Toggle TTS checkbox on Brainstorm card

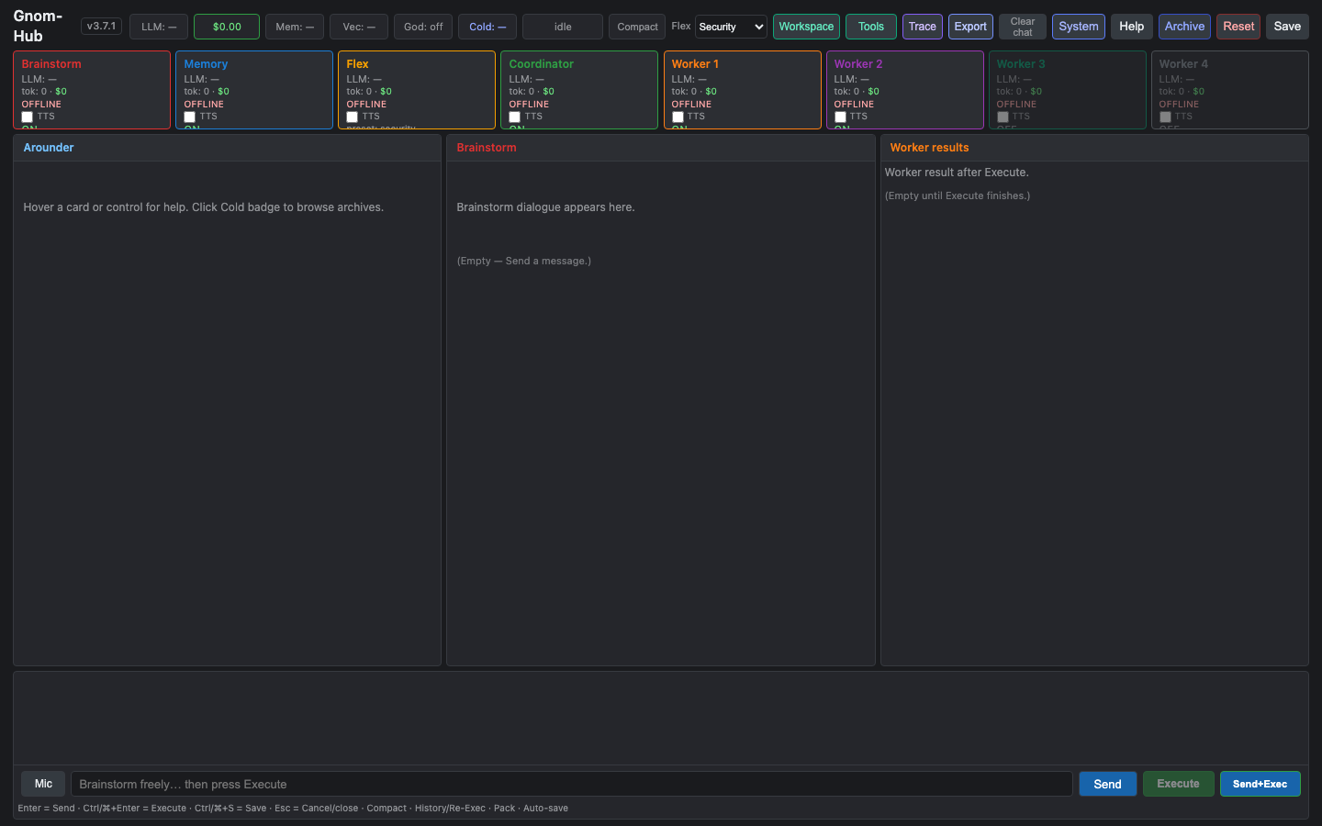(28, 117)
